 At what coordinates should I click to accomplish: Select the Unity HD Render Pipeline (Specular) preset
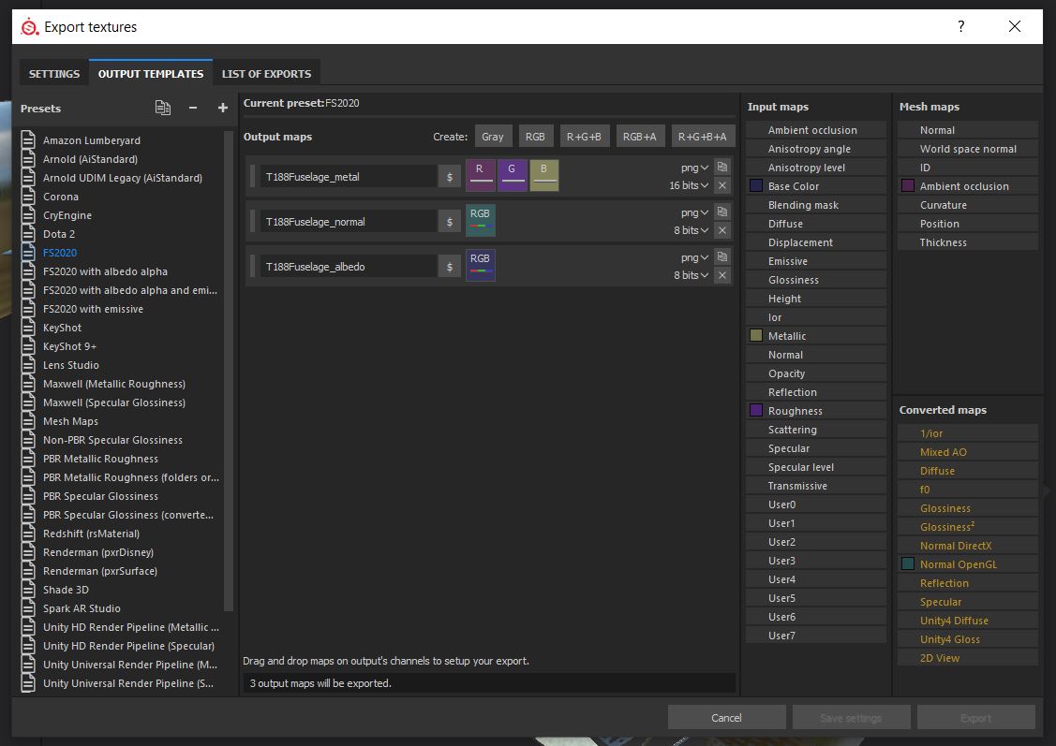tap(128, 646)
